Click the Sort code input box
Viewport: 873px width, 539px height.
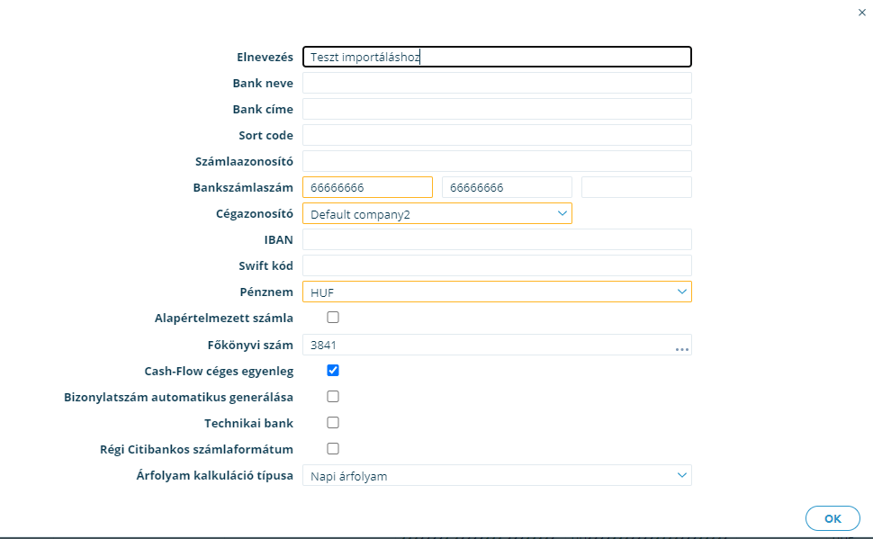coord(497,135)
